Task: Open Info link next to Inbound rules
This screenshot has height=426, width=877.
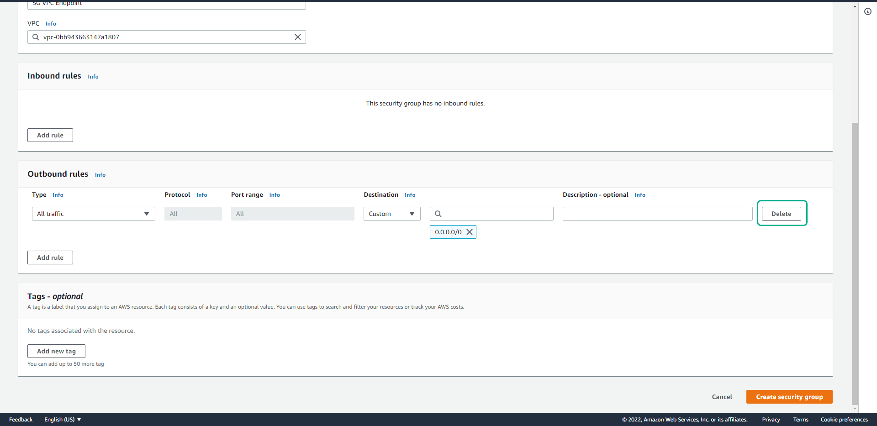Action: tap(93, 77)
